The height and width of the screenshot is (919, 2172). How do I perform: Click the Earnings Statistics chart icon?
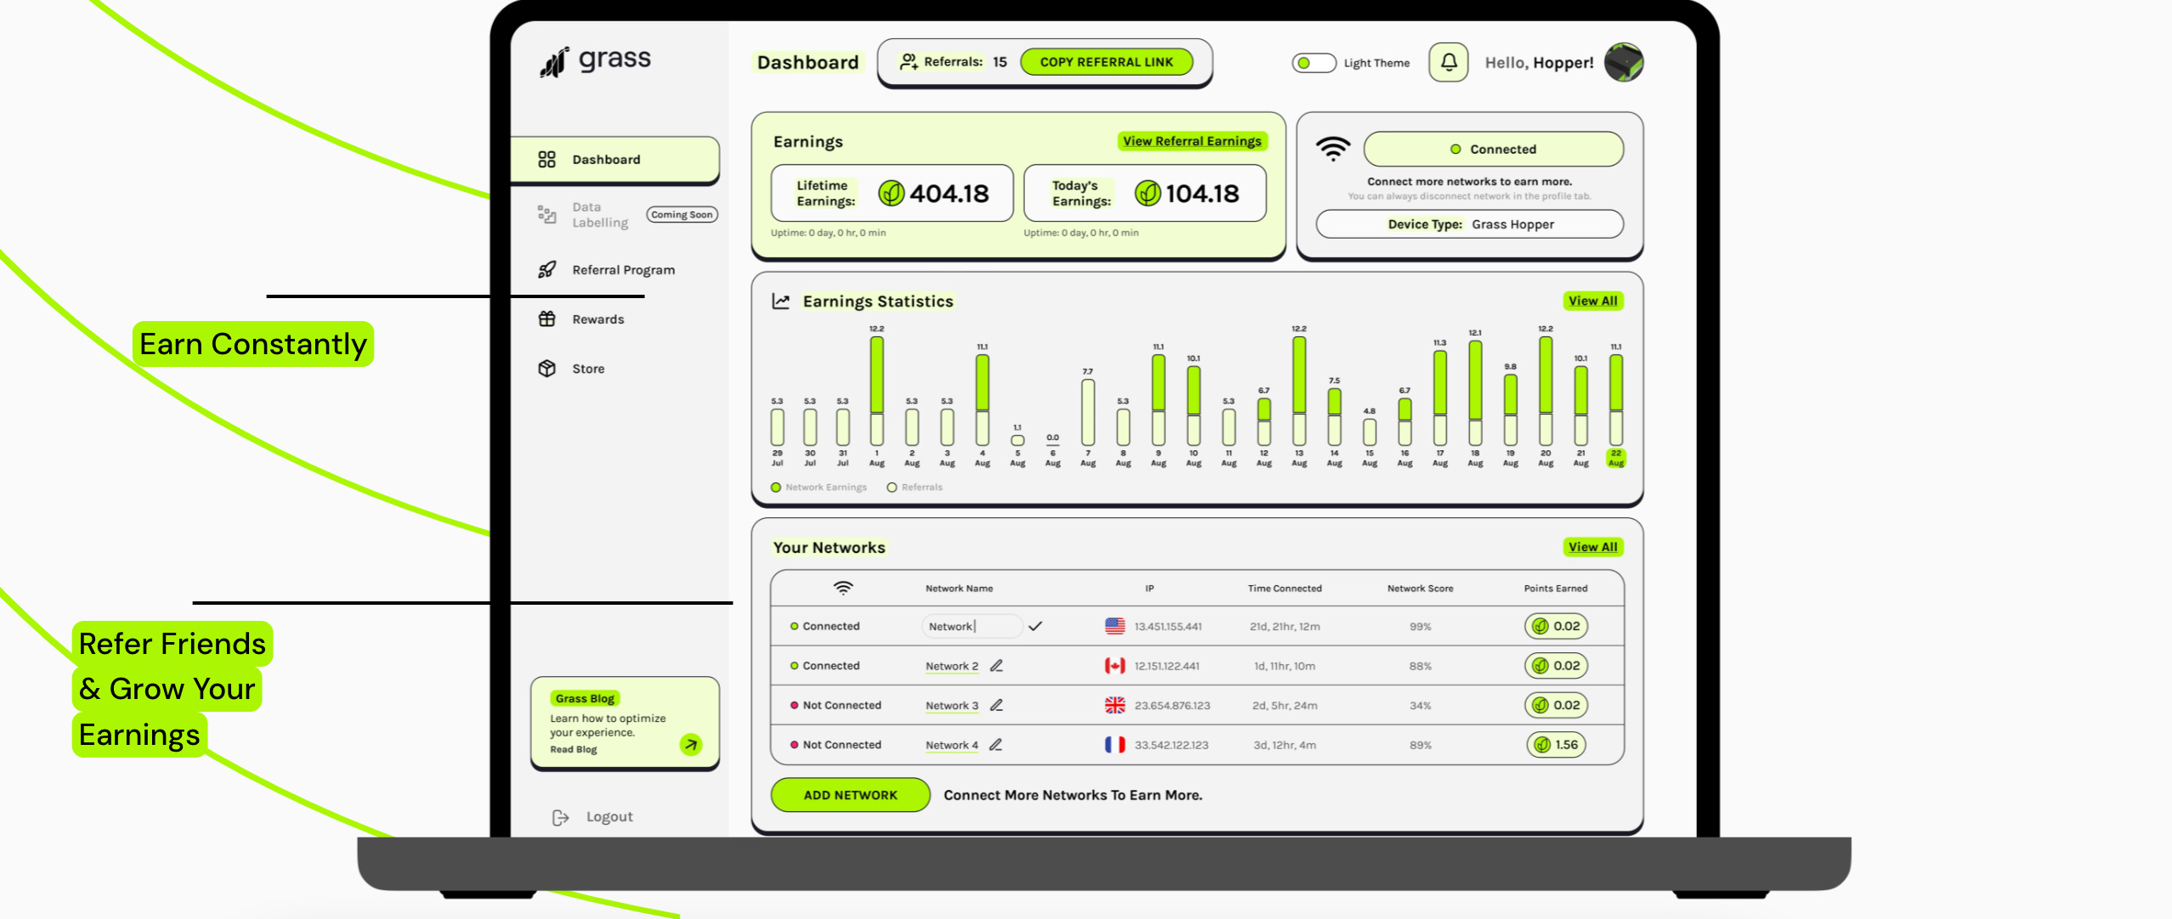coord(781,302)
